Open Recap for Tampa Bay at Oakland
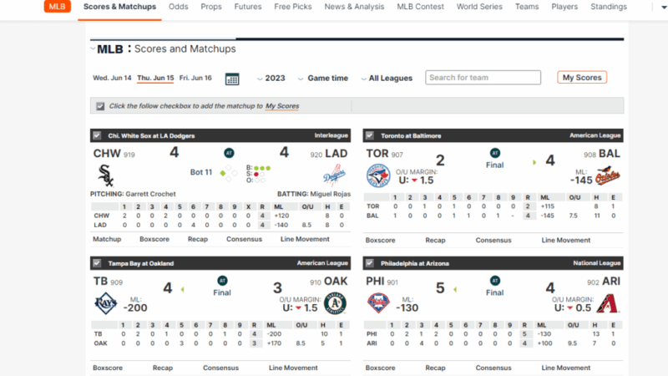 163,368
